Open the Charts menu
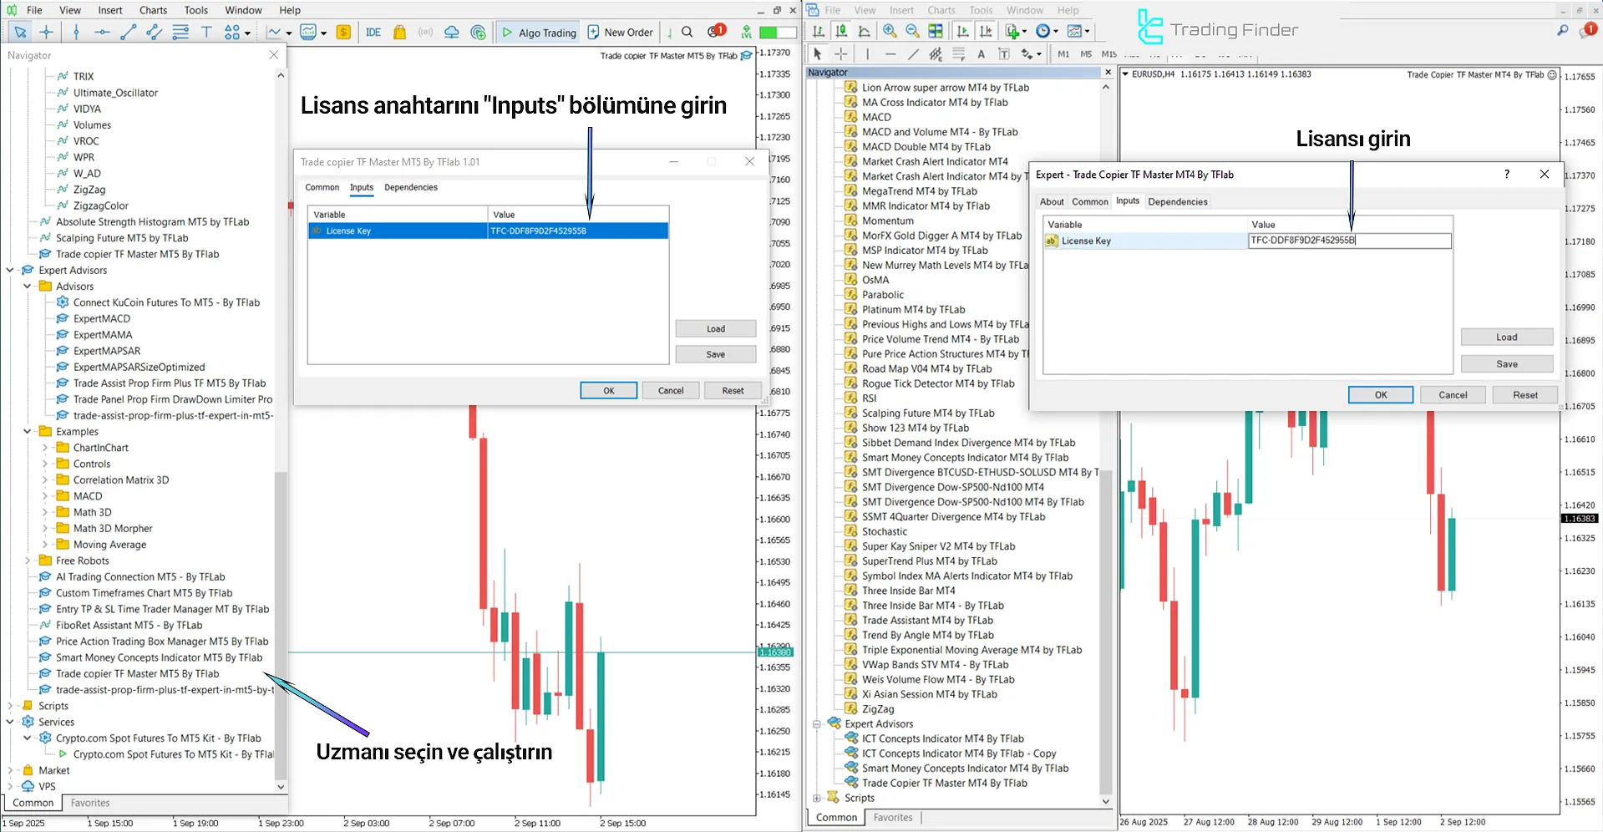 pyautogui.click(x=153, y=10)
